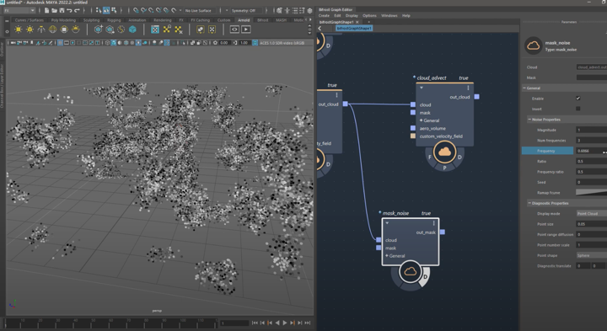
Task: Create Arnold skydome light shelf icon
Action: 52,29
